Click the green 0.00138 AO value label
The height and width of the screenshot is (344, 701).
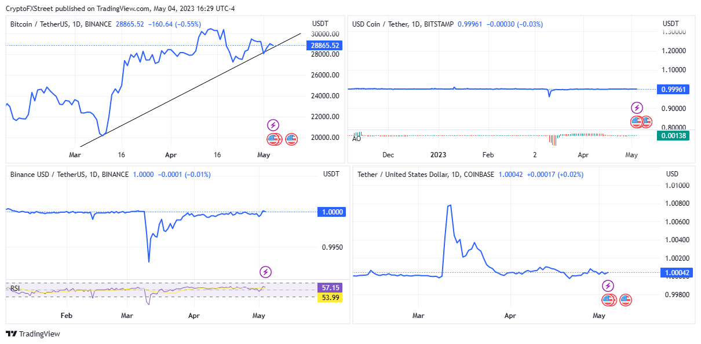(672, 136)
